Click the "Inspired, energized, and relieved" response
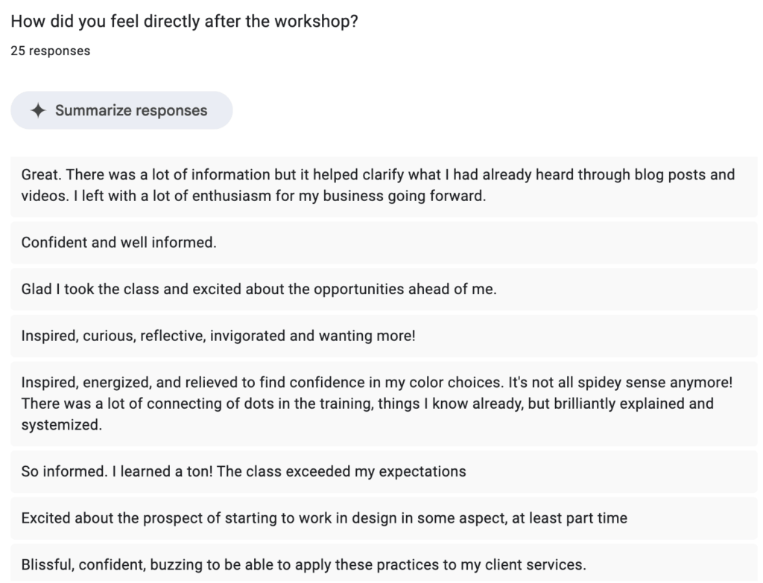This screenshot has height=583, width=763. 377,404
